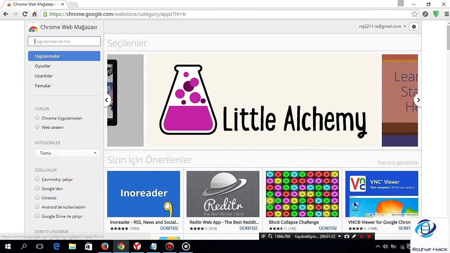Click ÜCRETSİZ under Block Collapse Challenge

(328, 228)
